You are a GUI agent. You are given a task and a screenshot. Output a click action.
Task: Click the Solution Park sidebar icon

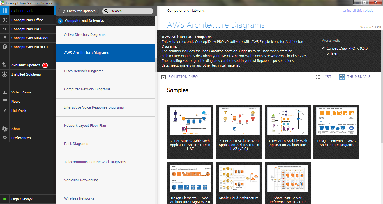click(5, 11)
